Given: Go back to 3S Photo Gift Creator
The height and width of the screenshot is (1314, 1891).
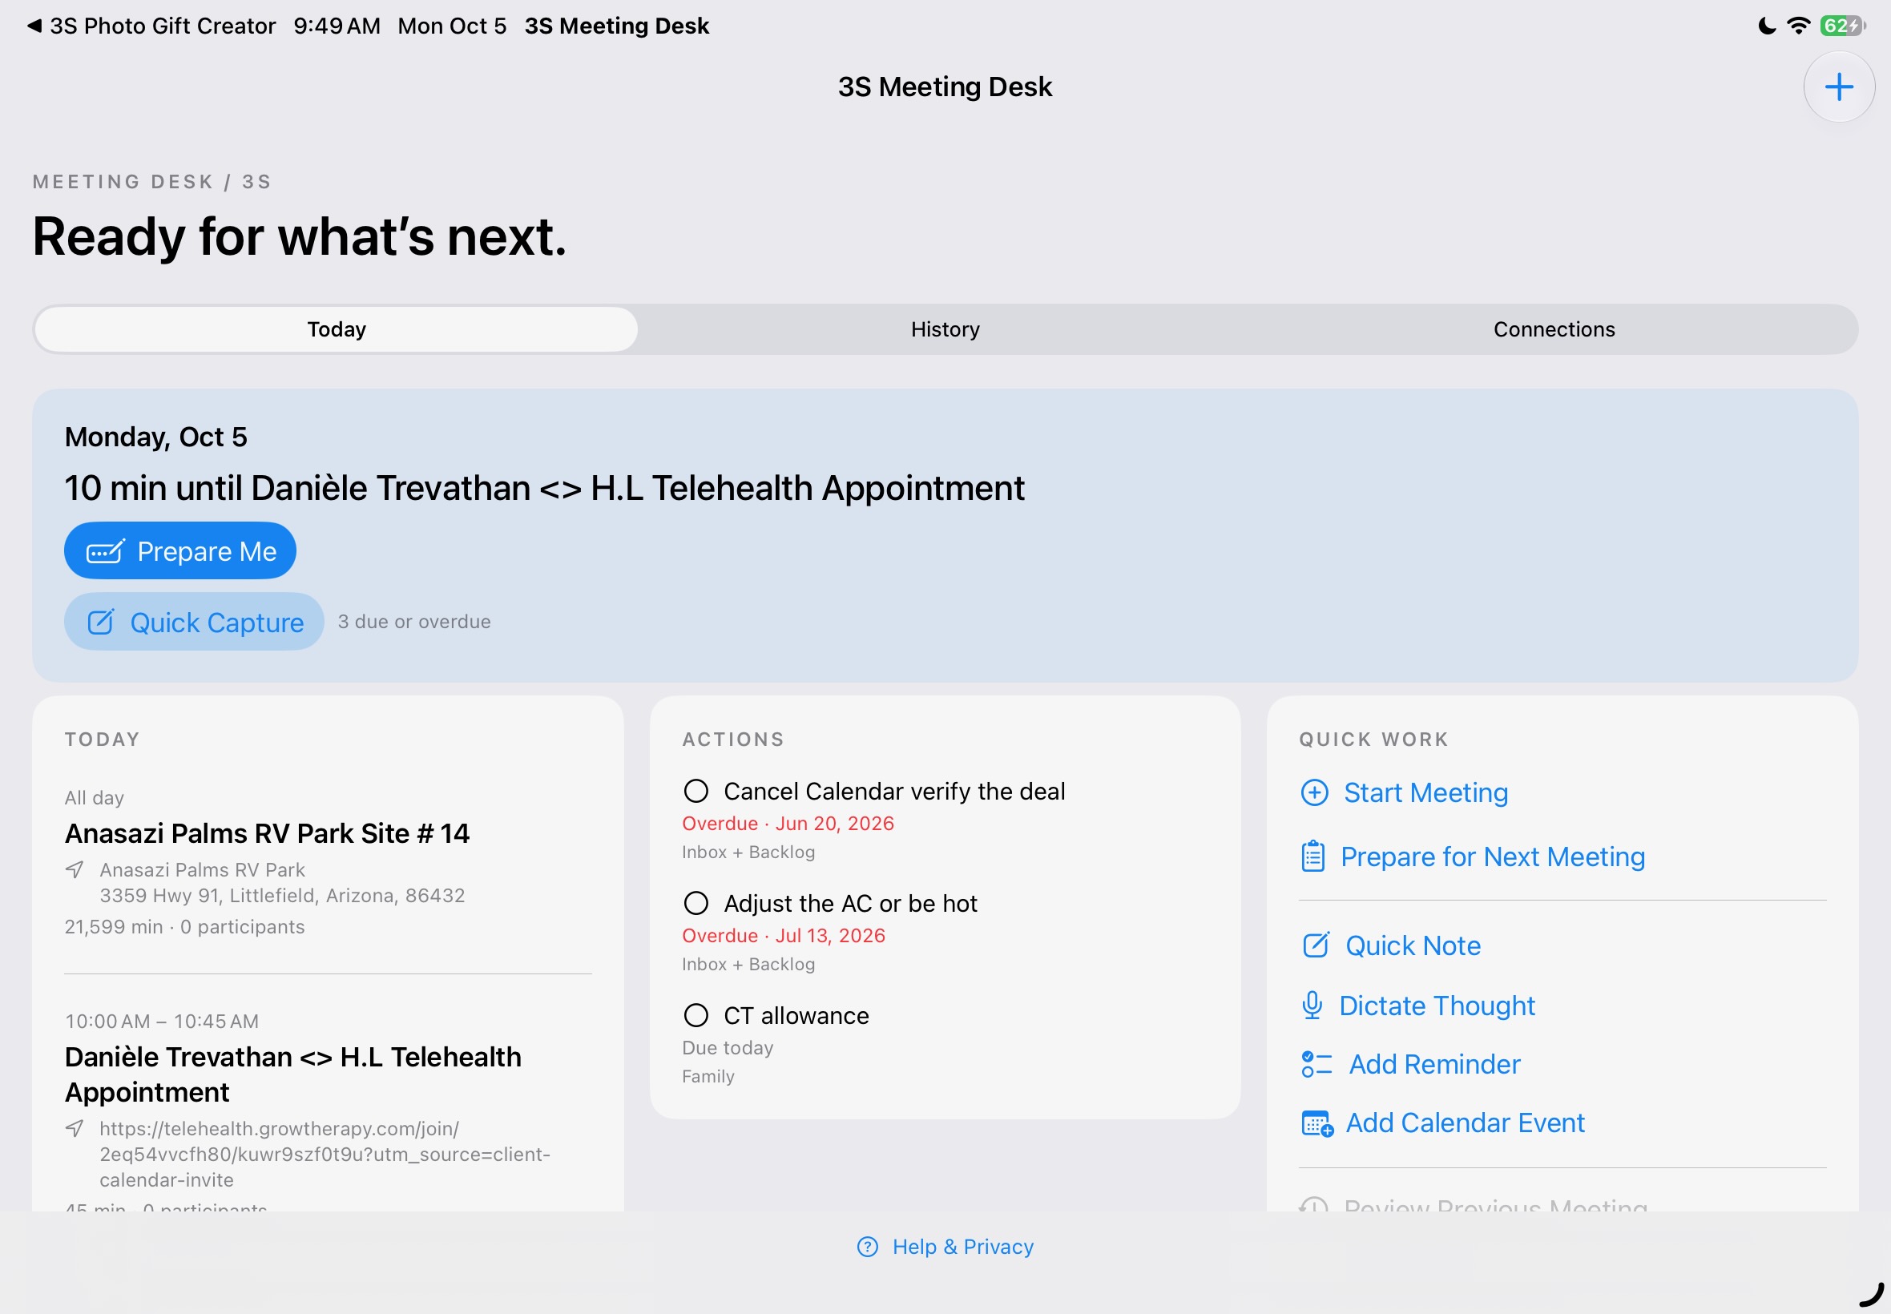Looking at the screenshot, I should click(x=151, y=26).
